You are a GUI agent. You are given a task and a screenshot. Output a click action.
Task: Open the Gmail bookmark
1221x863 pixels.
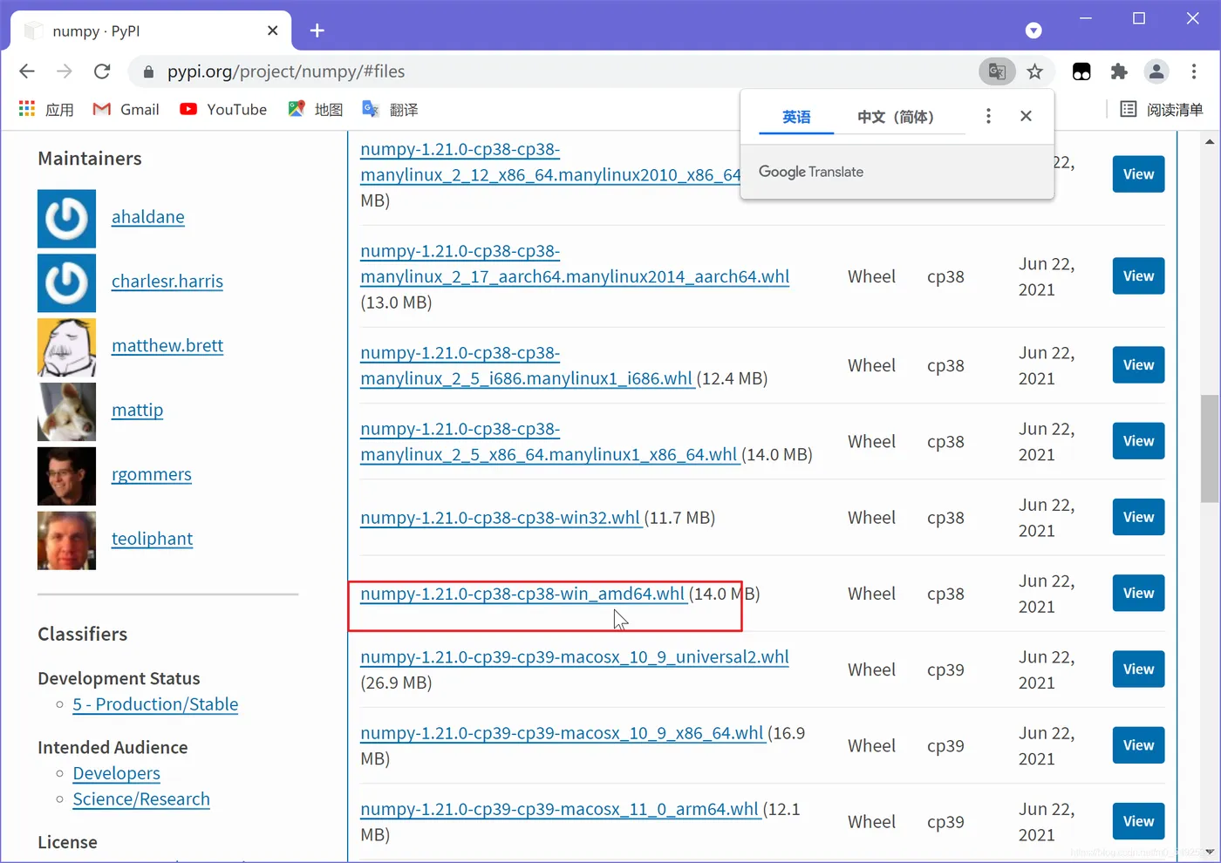(126, 109)
